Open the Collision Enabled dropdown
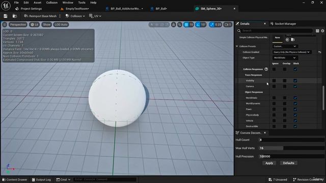The image size is (326, 183). (292, 52)
